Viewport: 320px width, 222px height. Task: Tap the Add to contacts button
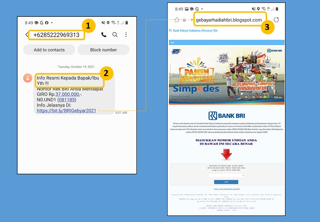pos(49,50)
